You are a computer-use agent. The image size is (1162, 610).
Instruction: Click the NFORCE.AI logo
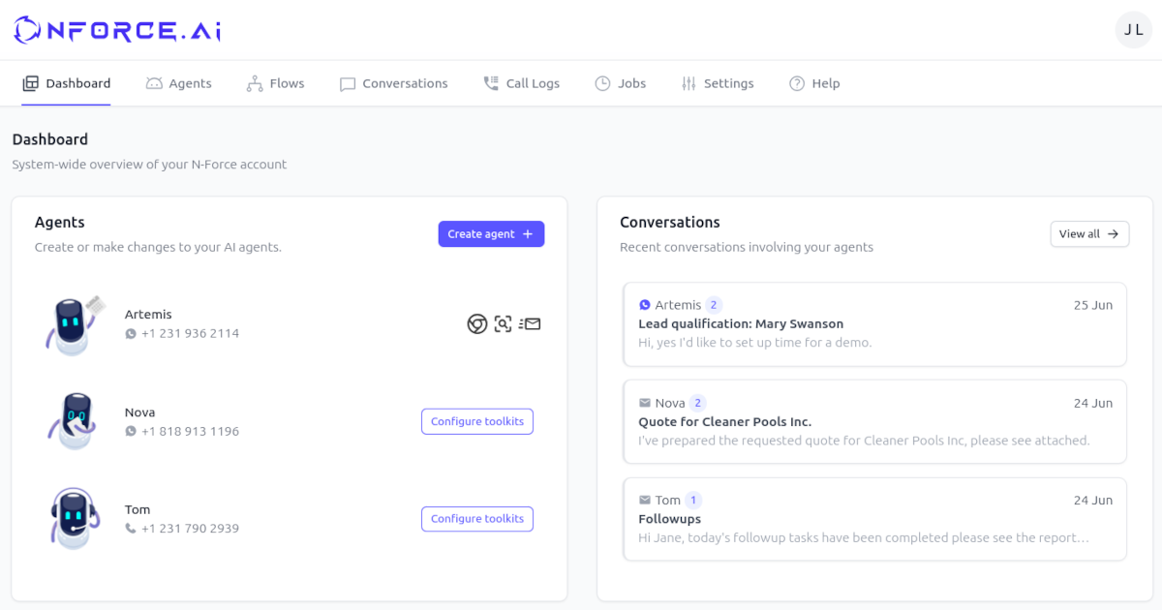[116, 30]
